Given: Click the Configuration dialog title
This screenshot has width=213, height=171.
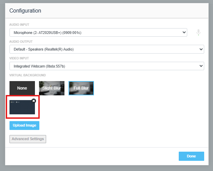Looking at the screenshot, I should tap(25, 11).
